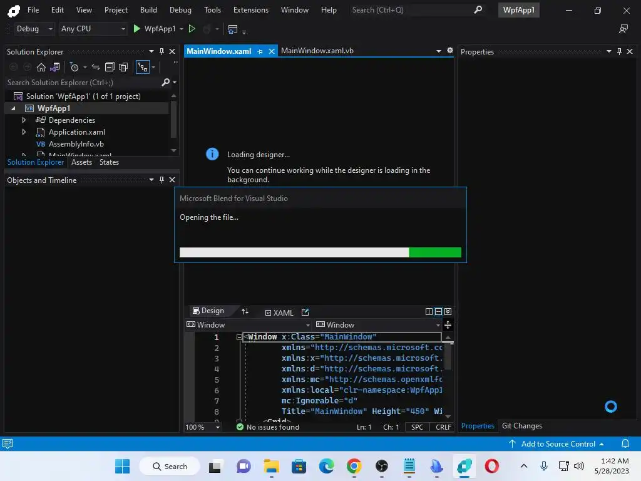The image size is (641, 481).
Task: Close the MainWindow.xaml tab
Action: 272,51
